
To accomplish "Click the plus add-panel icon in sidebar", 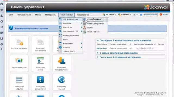I will tap(2, 49).
